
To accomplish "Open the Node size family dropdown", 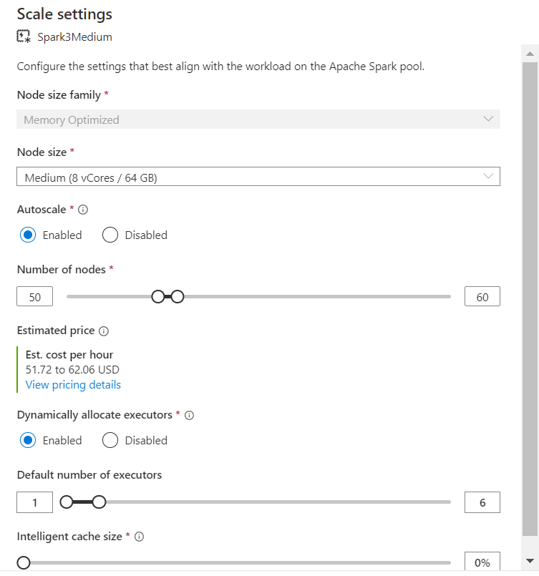I will pyautogui.click(x=258, y=119).
